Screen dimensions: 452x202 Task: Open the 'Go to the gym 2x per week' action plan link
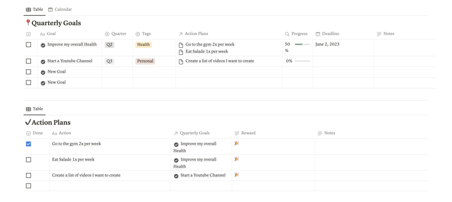tap(210, 44)
